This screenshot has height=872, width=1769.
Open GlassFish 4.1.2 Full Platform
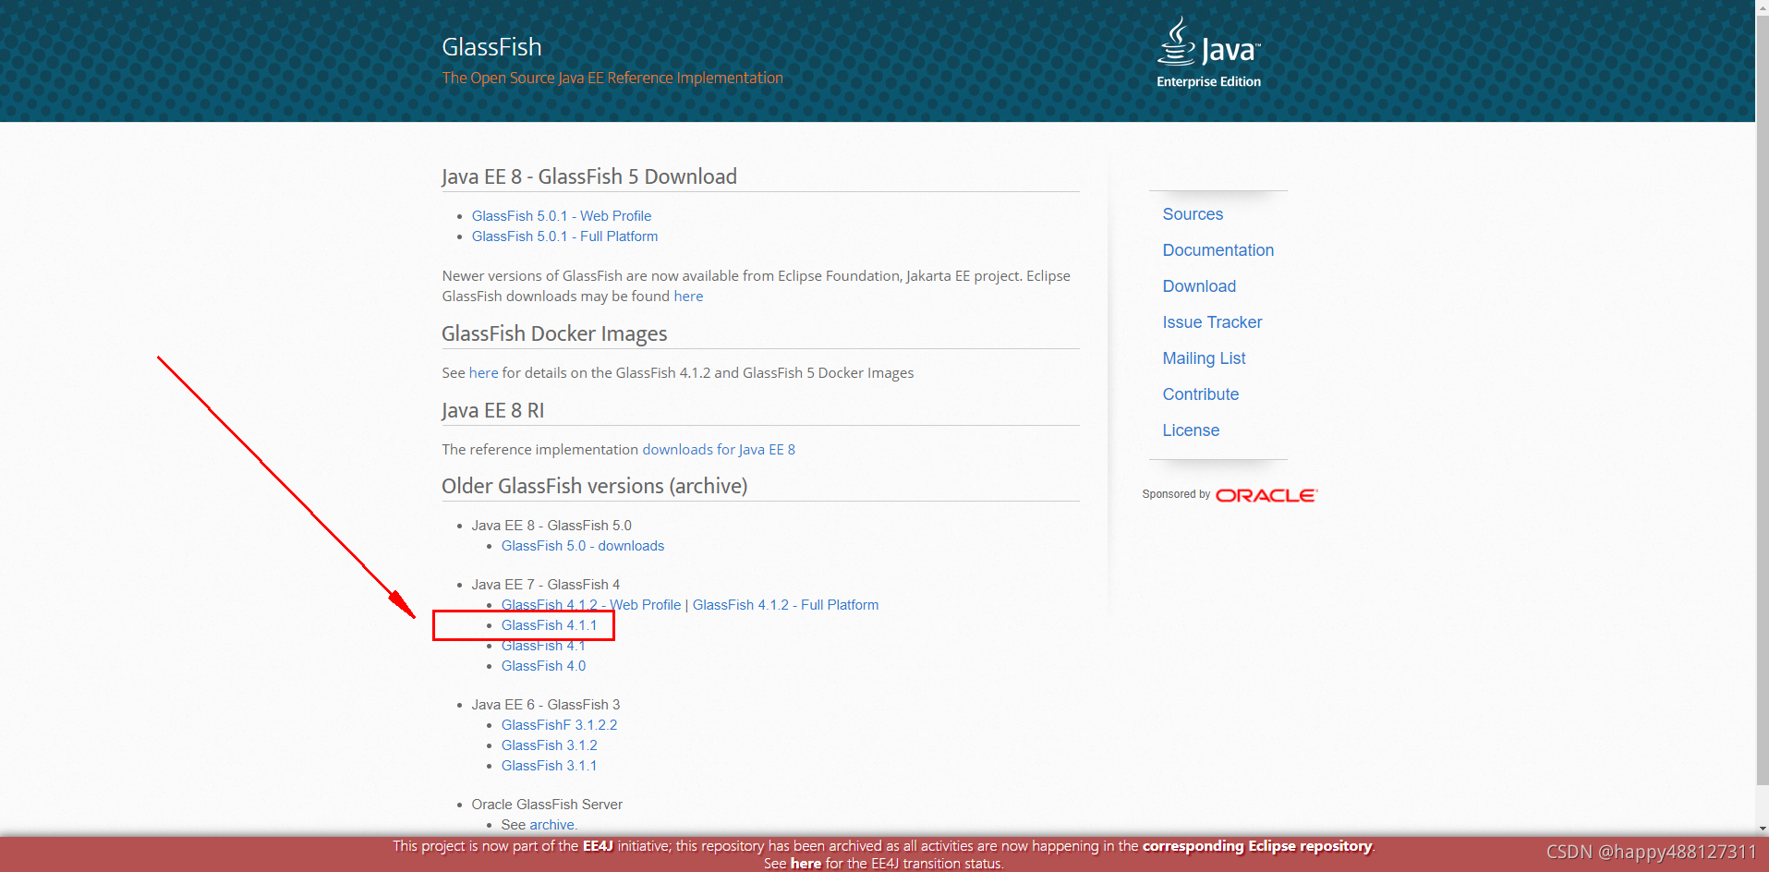click(x=784, y=604)
